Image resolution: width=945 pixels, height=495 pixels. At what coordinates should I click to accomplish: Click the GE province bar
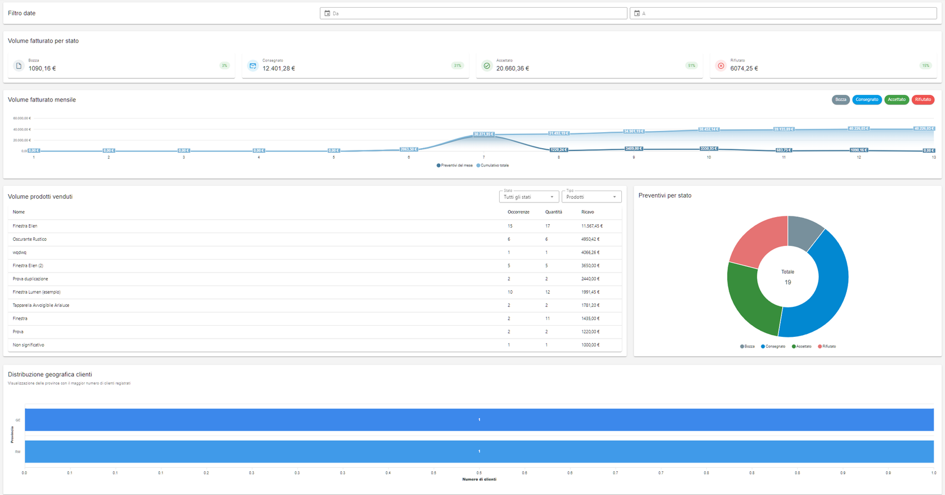point(479,419)
